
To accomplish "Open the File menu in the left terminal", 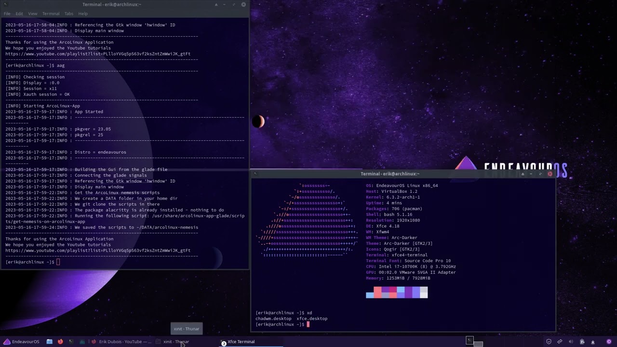I will pyautogui.click(x=7, y=13).
